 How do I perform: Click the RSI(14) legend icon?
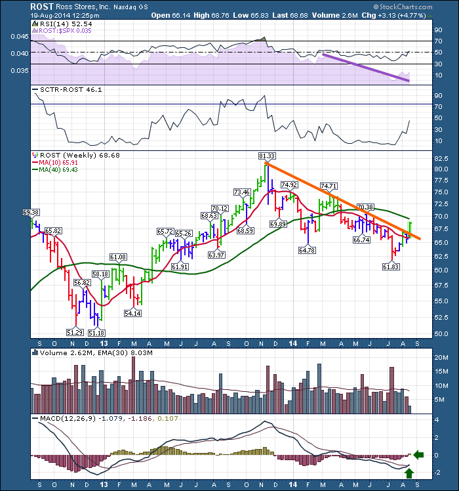click(x=35, y=24)
